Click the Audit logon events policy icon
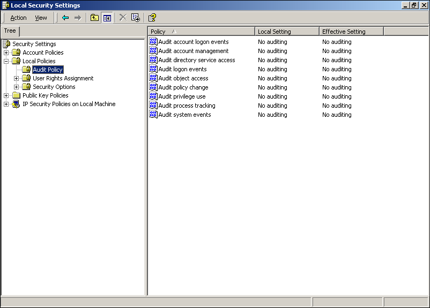This screenshot has height=308, width=430. point(153,69)
